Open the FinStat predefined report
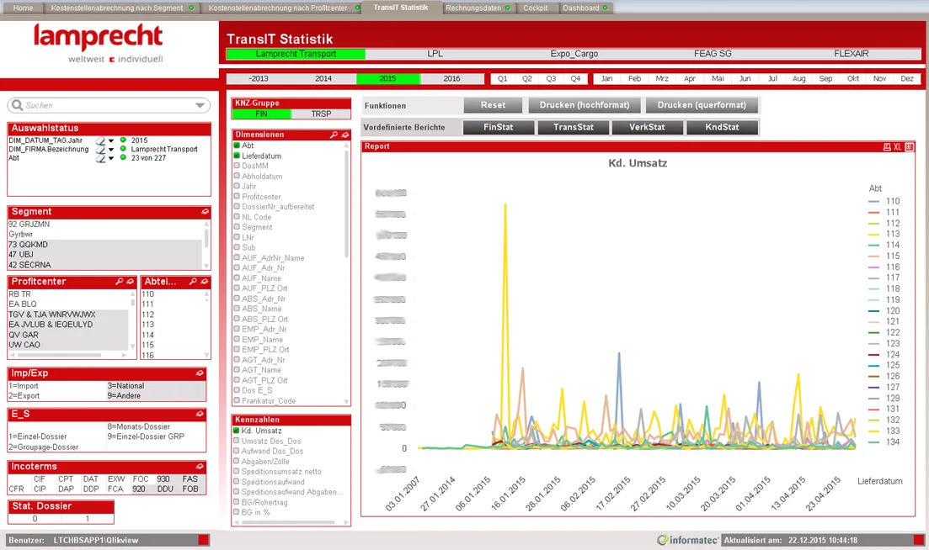The width and height of the screenshot is (929, 550). [x=499, y=127]
